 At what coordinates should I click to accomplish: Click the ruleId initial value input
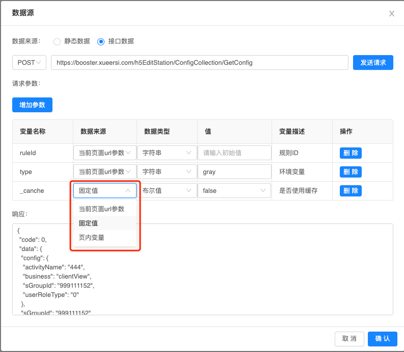tap(234, 153)
